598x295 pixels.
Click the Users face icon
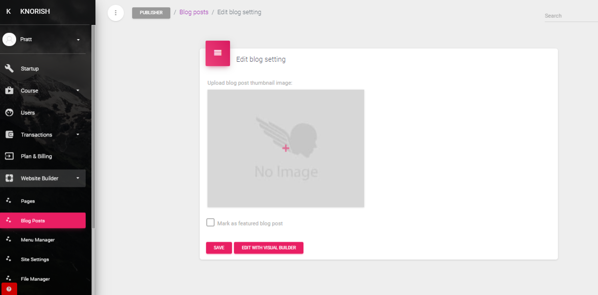[x=9, y=113]
